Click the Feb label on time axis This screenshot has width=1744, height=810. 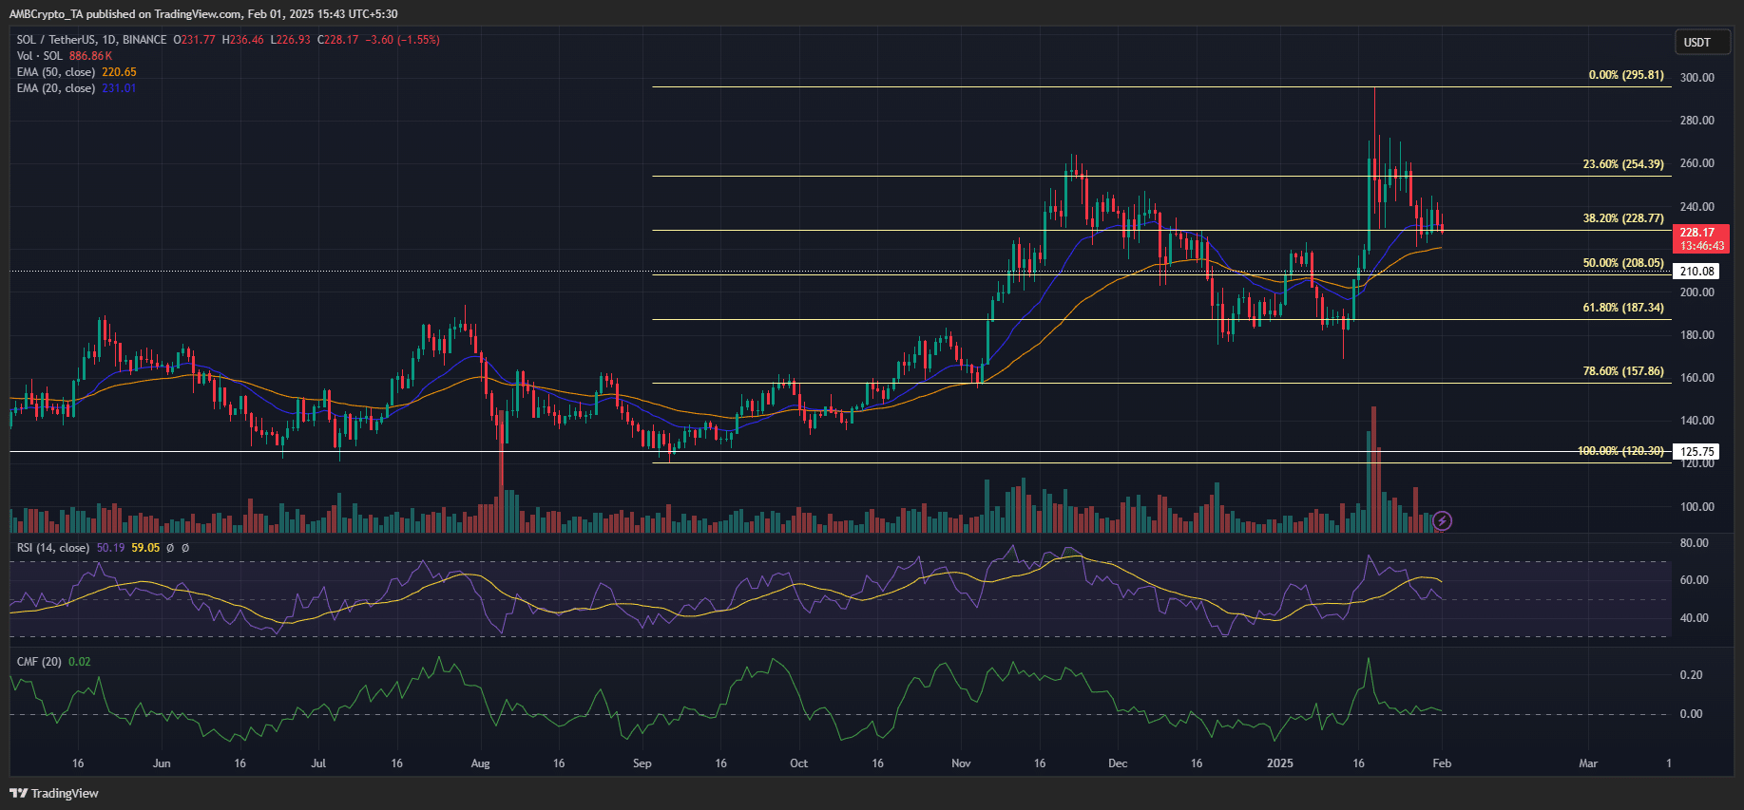coord(1442,763)
